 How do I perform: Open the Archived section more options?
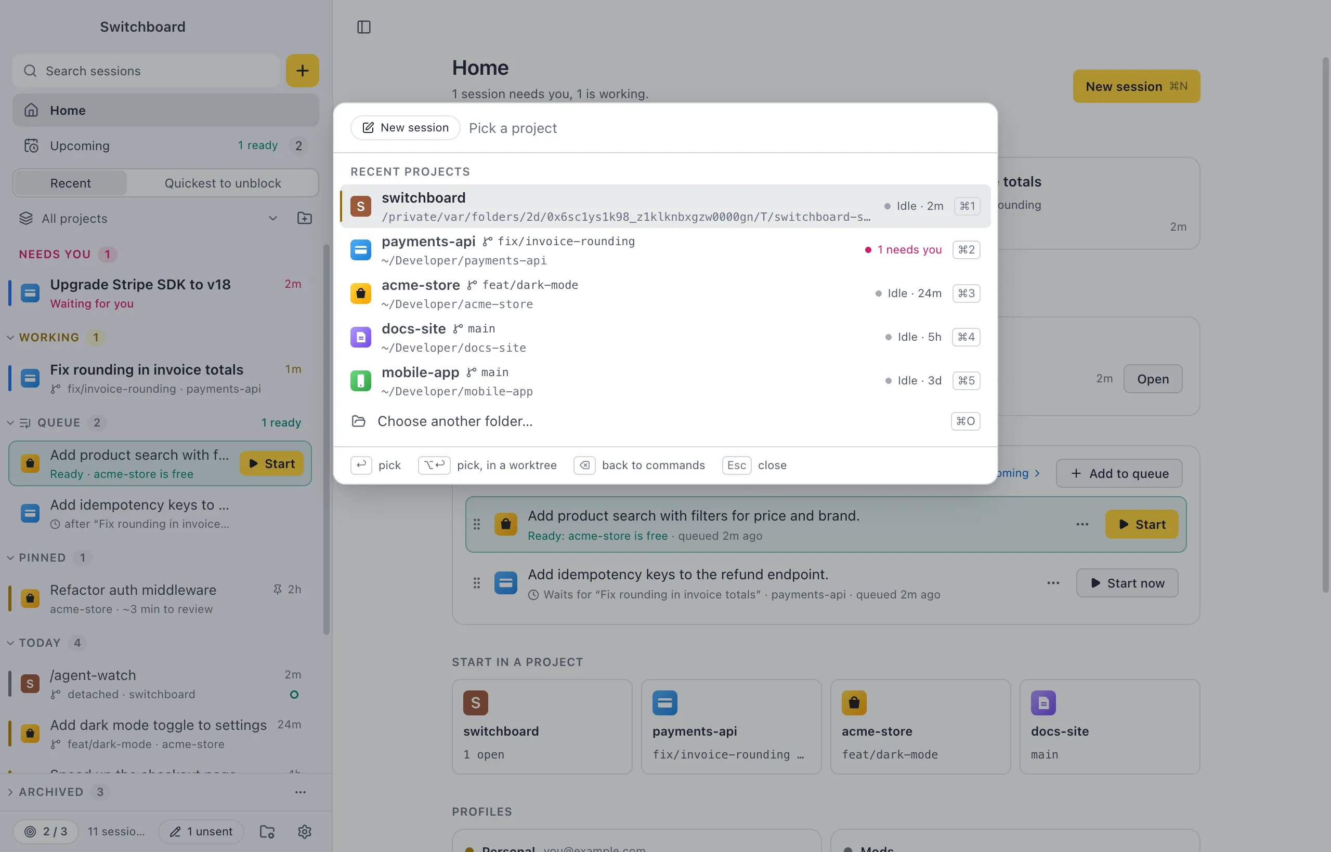pyautogui.click(x=301, y=792)
